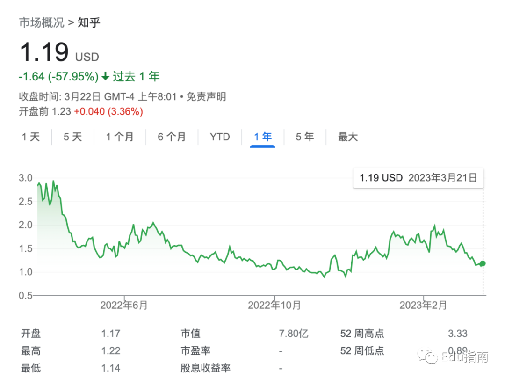Click the 52 周低点 label
This screenshot has height=379, width=505.
(x=362, y=350)
